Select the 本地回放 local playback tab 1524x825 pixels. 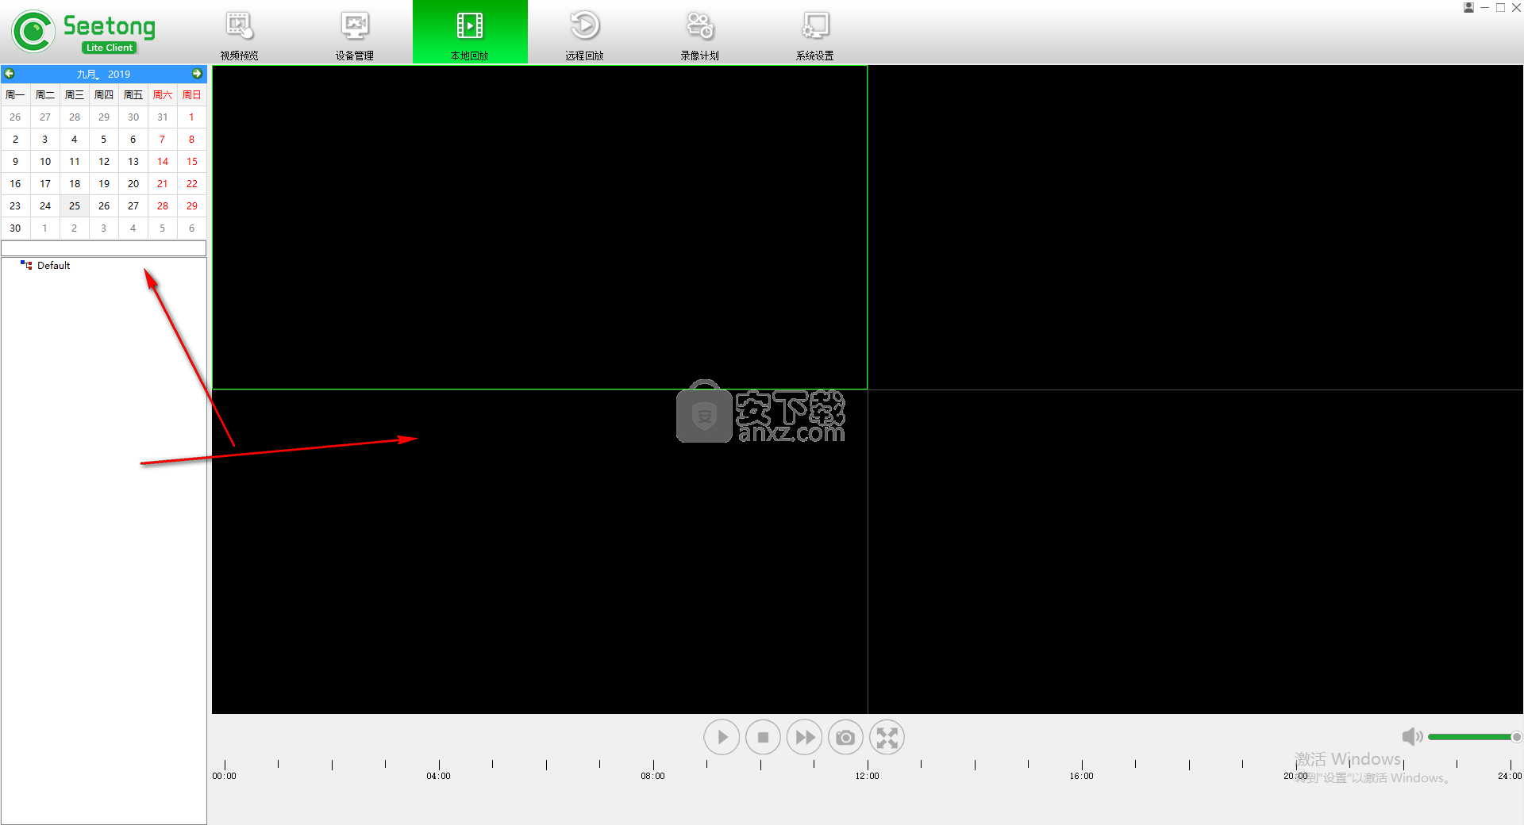point(470,33)
